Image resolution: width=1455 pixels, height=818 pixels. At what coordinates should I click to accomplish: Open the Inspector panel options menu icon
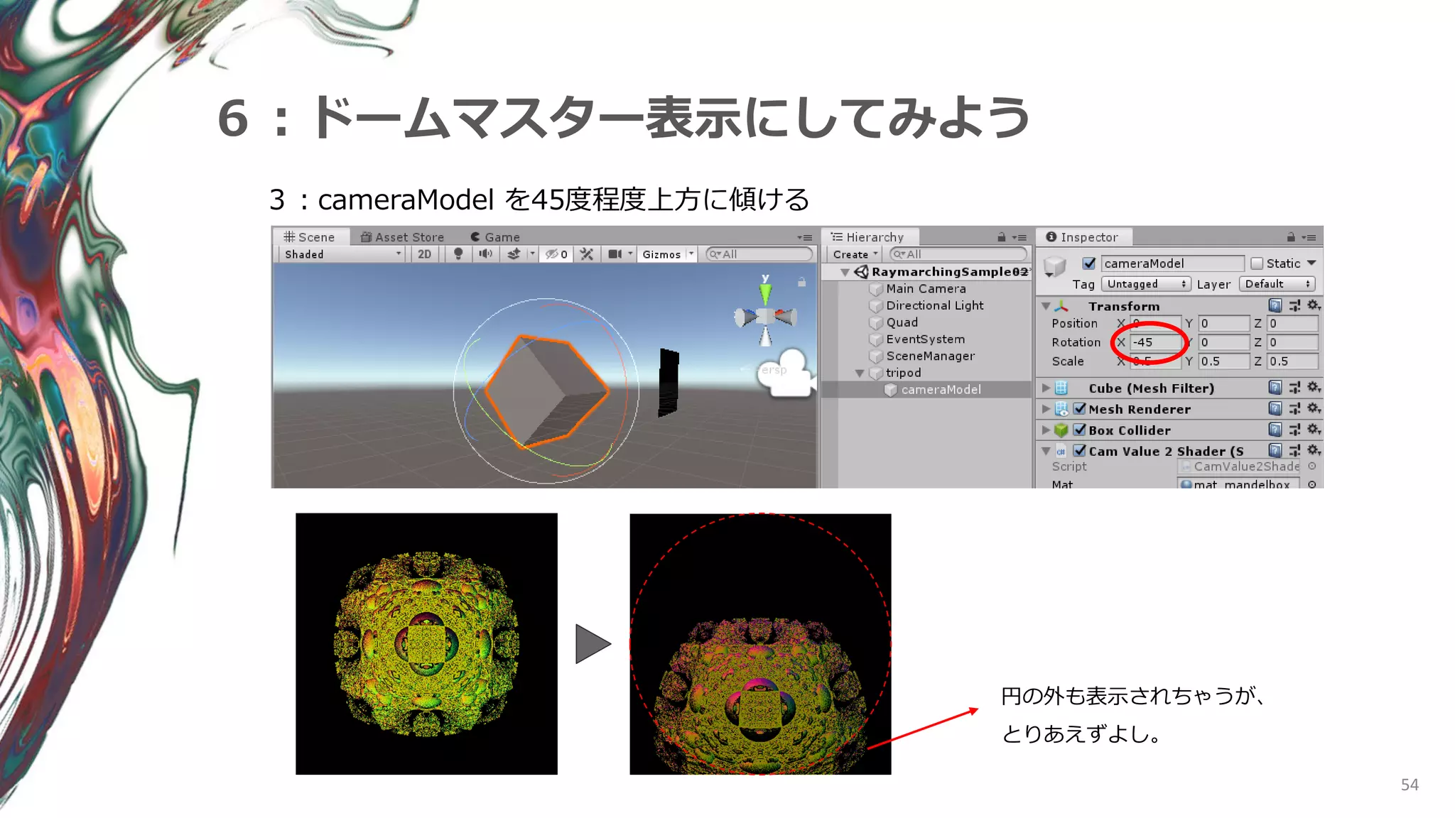tap(1309, 238)
